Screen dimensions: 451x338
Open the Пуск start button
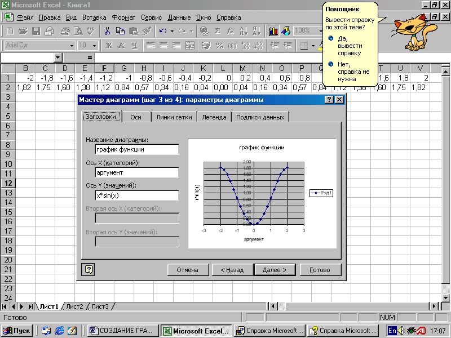(x=17, y=331)
